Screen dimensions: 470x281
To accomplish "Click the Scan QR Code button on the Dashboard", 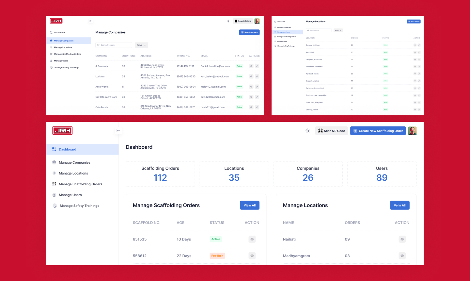I will pos(332,131).
